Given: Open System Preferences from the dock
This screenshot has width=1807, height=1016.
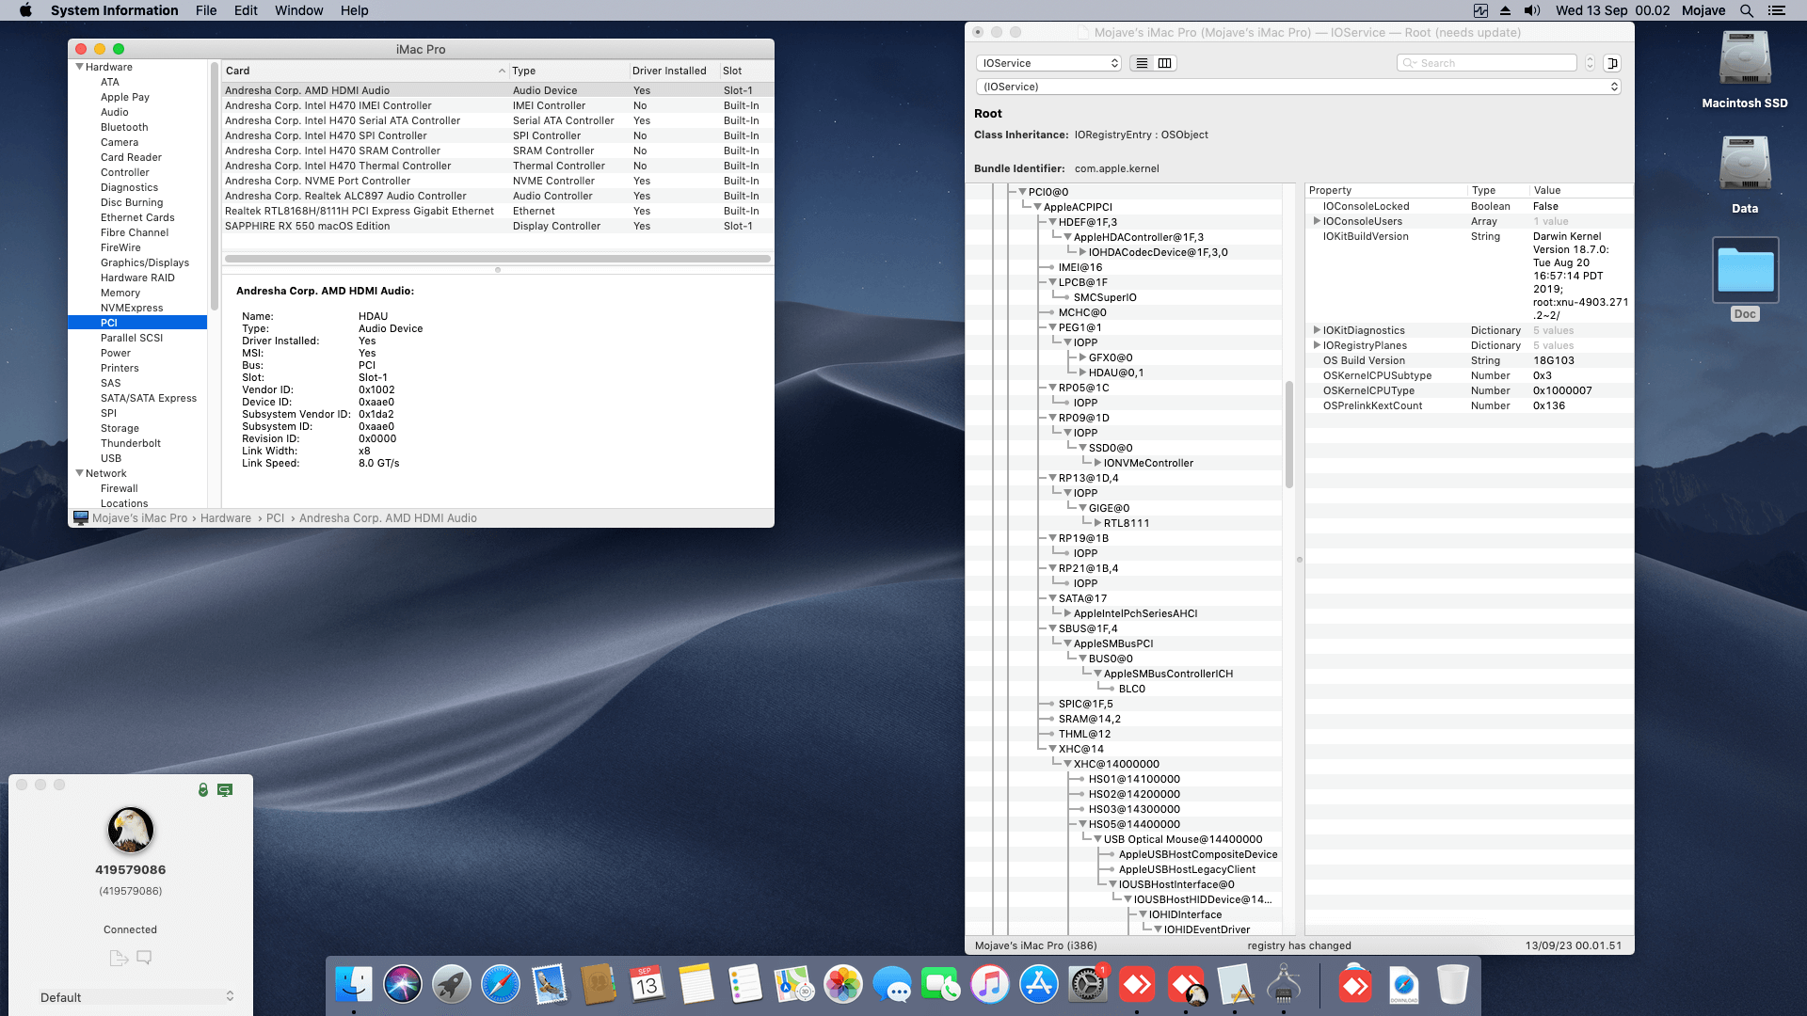Looking at the screenshot, I should click(x=1088, y=985).
